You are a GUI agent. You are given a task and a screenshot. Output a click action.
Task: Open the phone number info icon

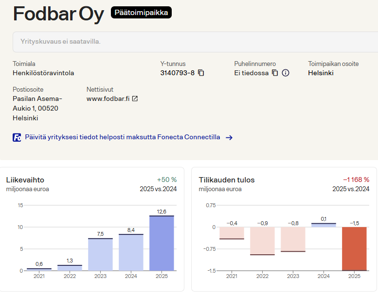(286, 73)
